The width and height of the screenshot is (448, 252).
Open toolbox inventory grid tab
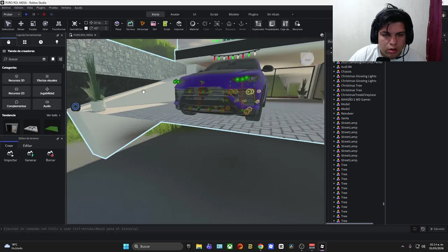click(x=24, y=42)
